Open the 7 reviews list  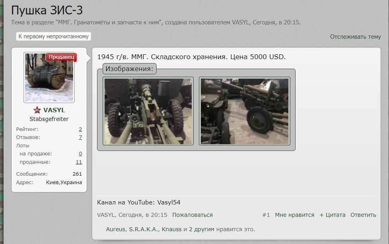click(x=80, y=137)
